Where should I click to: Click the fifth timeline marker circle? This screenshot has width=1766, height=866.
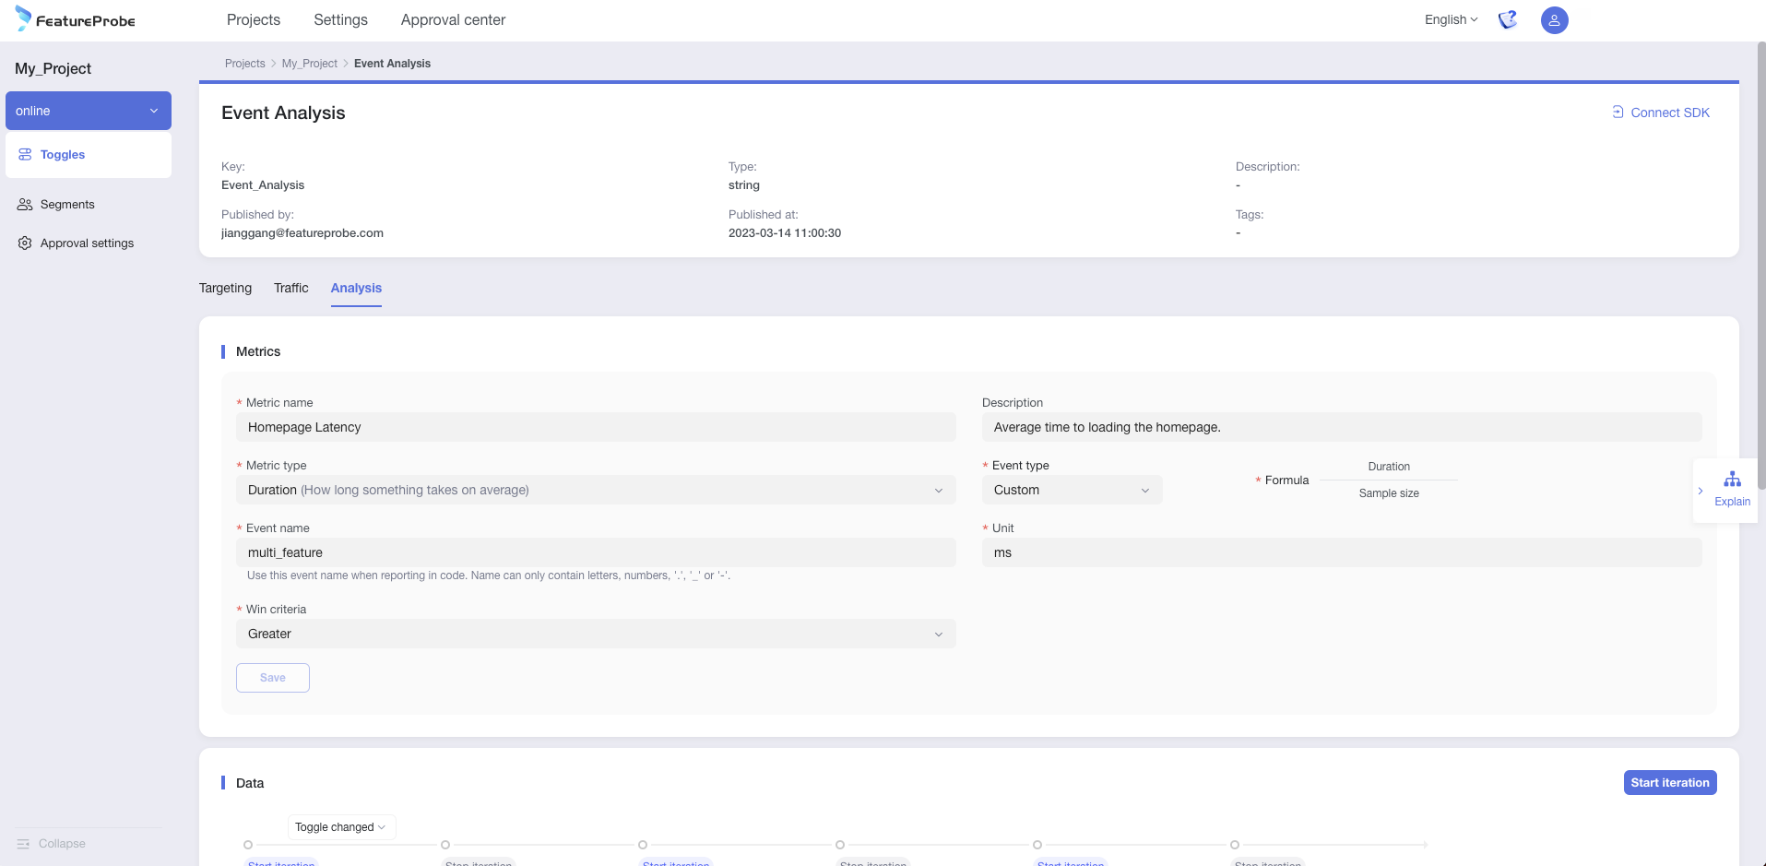tap(1037, 845)
